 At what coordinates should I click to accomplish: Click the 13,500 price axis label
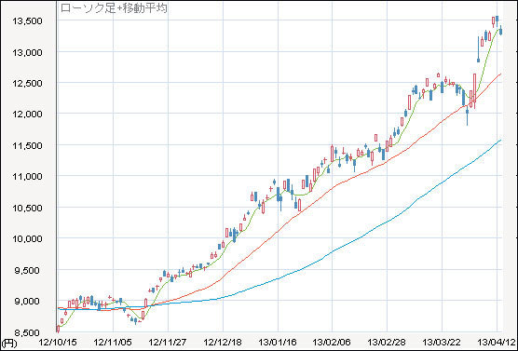(27, 21)
